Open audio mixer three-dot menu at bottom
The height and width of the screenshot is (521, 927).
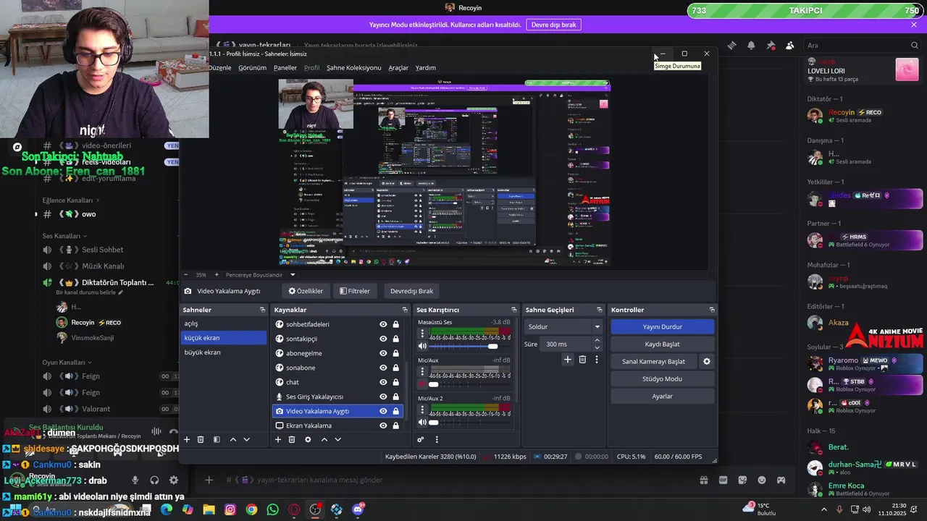pyautogui.click(x=437, y=439)
